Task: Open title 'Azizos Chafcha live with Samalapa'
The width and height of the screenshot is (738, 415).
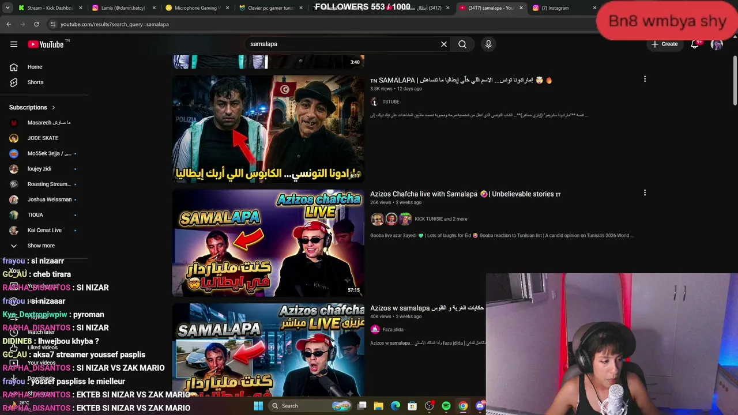Action: 465,194
